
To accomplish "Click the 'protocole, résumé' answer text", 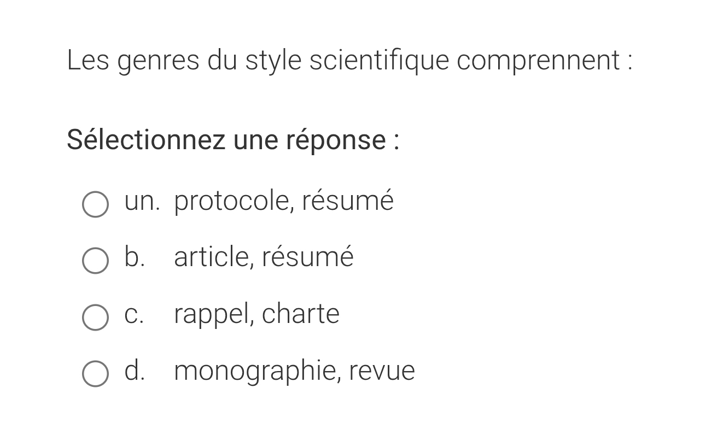I will 283,201.
